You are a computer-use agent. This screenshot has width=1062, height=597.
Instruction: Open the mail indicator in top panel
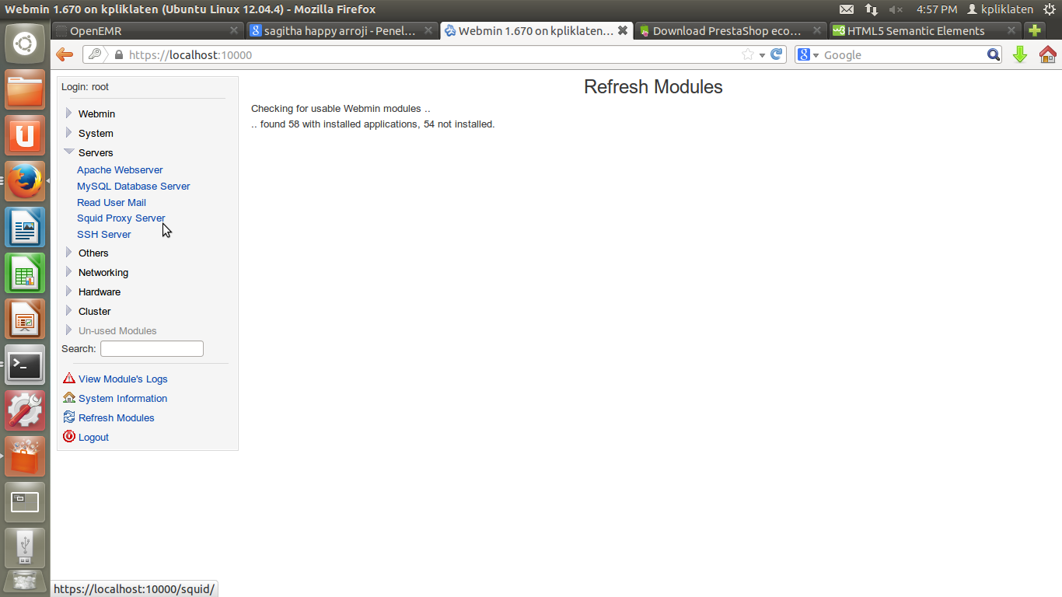coord(847,9)
